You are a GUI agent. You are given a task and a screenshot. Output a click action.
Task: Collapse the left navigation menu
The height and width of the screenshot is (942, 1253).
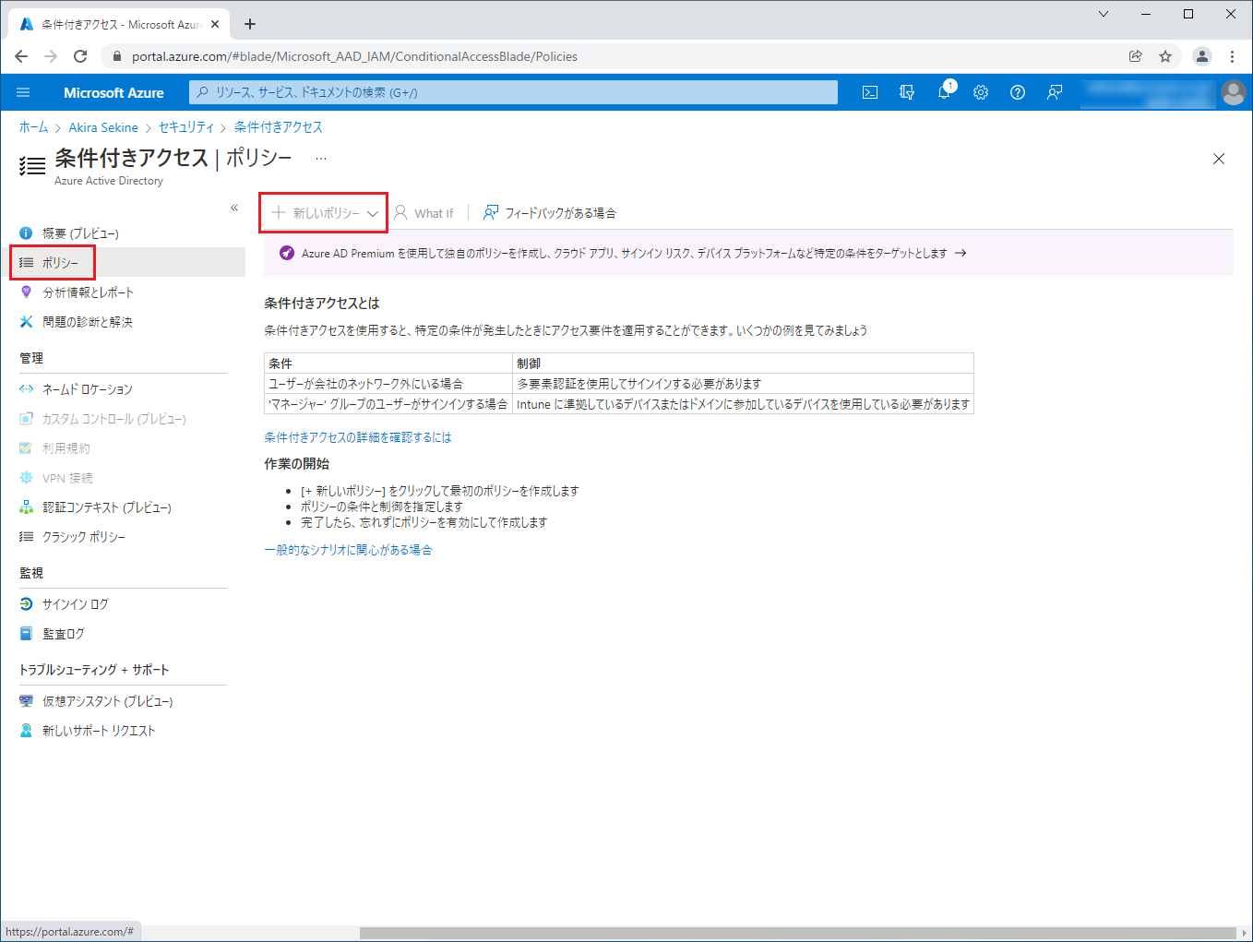coord(234,208)
